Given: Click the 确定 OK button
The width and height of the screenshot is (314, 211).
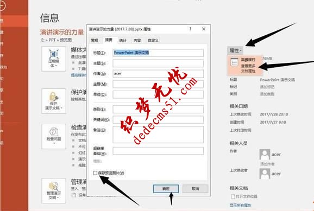Looking at the screenshot, I should point(166,189).
